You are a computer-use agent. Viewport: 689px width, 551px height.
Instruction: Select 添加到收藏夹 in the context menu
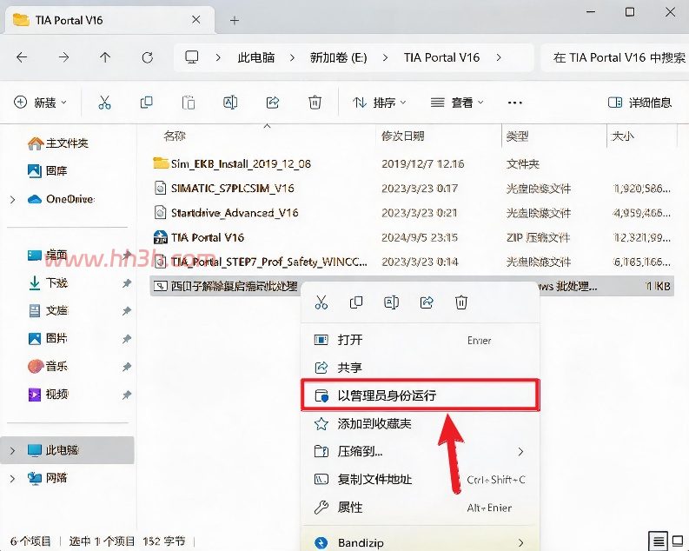click(420, 423)
